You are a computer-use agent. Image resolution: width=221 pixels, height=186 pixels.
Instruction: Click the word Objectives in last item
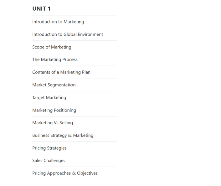[87, 173]
